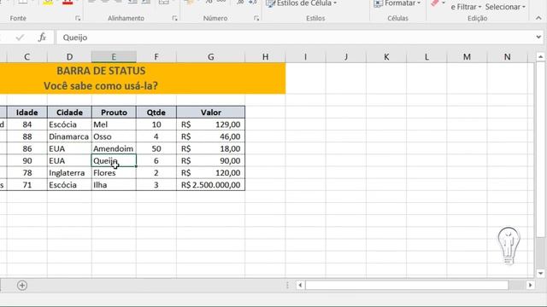Collapse the ribbon with the chevron
The height and width of the screenshot is (307, 547).
(538, 18)
